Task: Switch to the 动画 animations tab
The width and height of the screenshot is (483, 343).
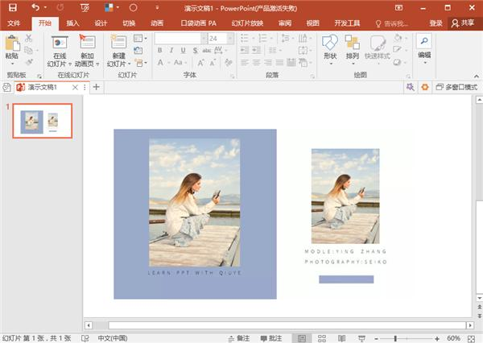Action: (x=157, y=23)
